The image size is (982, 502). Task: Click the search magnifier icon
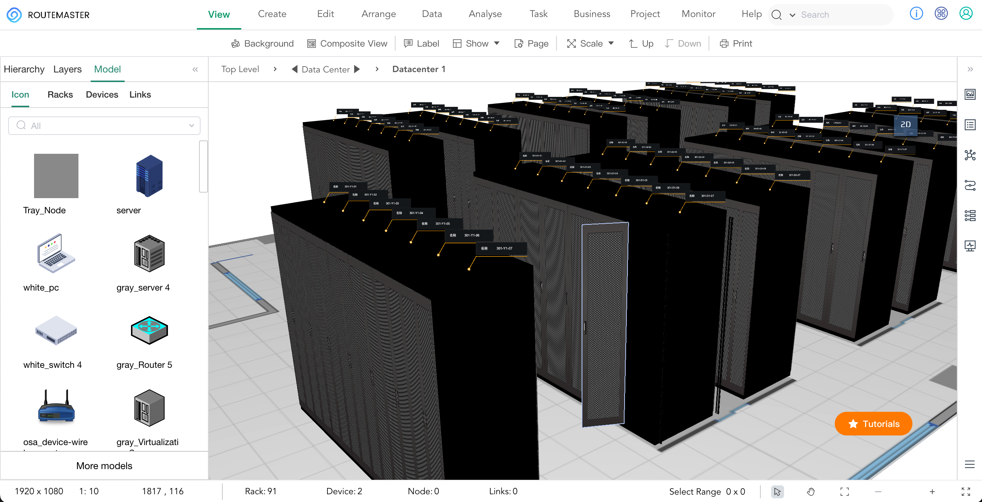pyautogui.click(x=776, y=15)
